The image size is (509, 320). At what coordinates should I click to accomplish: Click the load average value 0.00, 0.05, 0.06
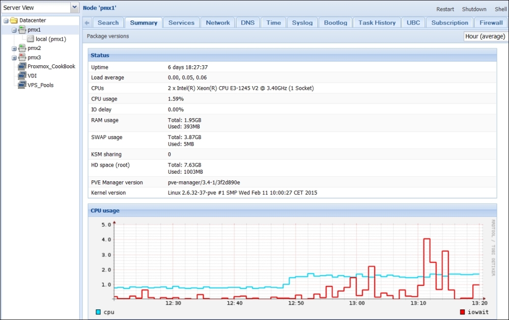[x=187, y=77]
